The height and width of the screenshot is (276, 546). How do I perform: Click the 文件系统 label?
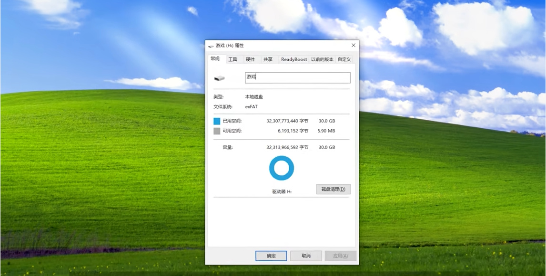223,106
